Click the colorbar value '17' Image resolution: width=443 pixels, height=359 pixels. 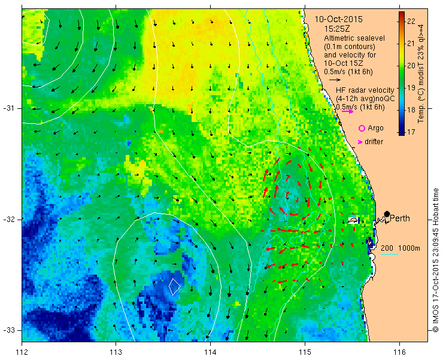click(x=411, y=132)
